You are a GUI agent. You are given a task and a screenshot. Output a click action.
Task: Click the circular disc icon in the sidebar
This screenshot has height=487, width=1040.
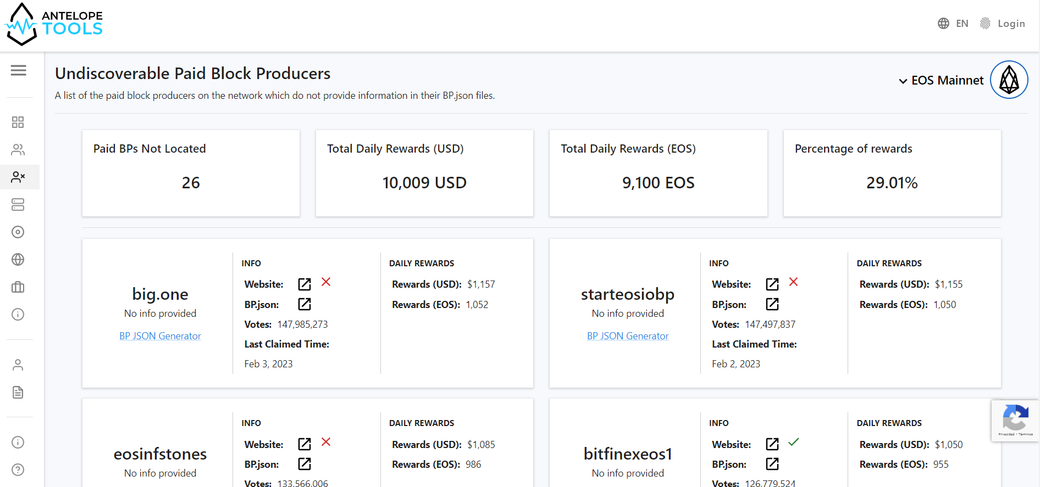(x=18, y=232)
